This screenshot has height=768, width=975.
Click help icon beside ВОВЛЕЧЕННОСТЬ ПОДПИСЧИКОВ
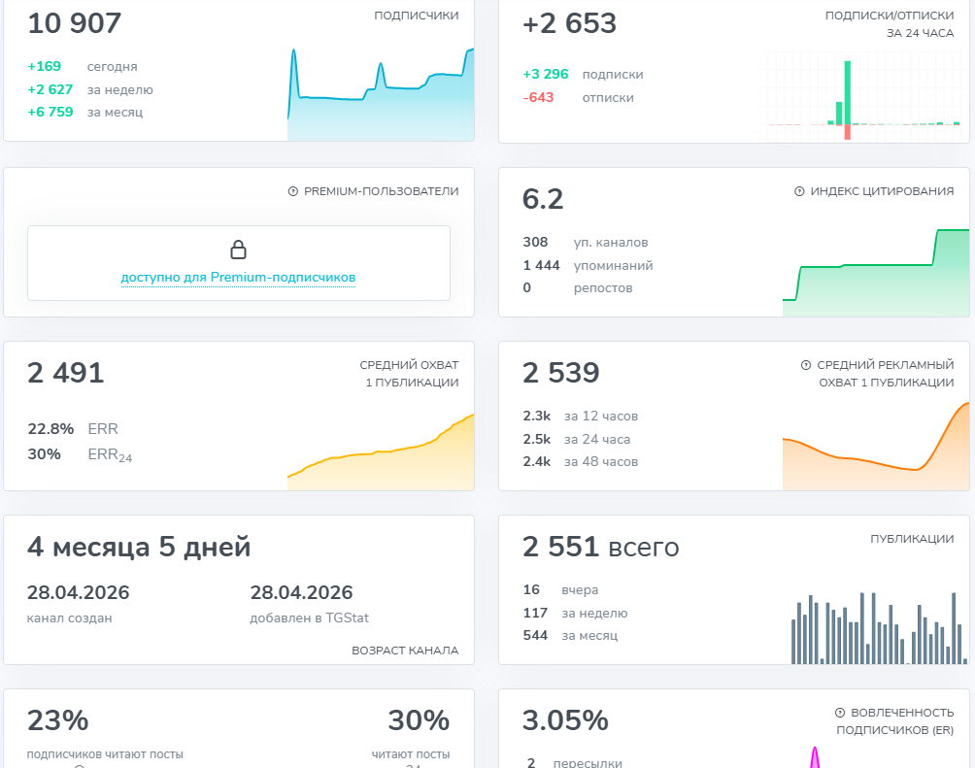839,713
